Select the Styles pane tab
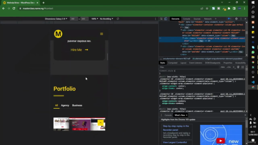 (x=162, y=63)
